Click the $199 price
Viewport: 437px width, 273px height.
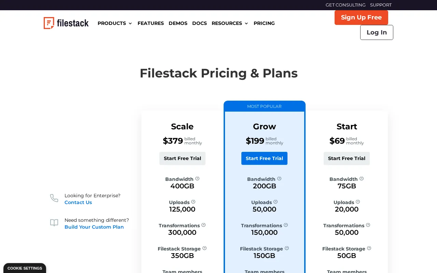255,141
